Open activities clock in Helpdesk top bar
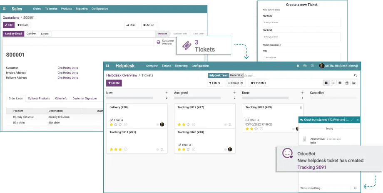Screen dimensions: 383x193 [312, 66]
